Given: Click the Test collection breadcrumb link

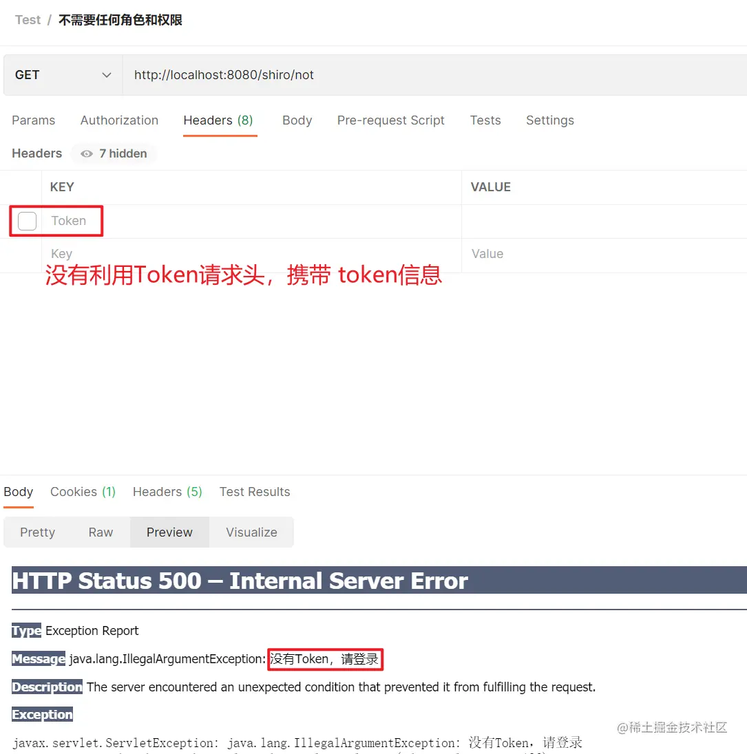Looking at the screenshot, I should point(28,20).
